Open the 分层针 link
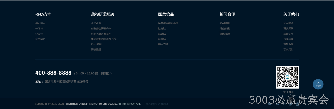The image size is (334, 109). 39,34
